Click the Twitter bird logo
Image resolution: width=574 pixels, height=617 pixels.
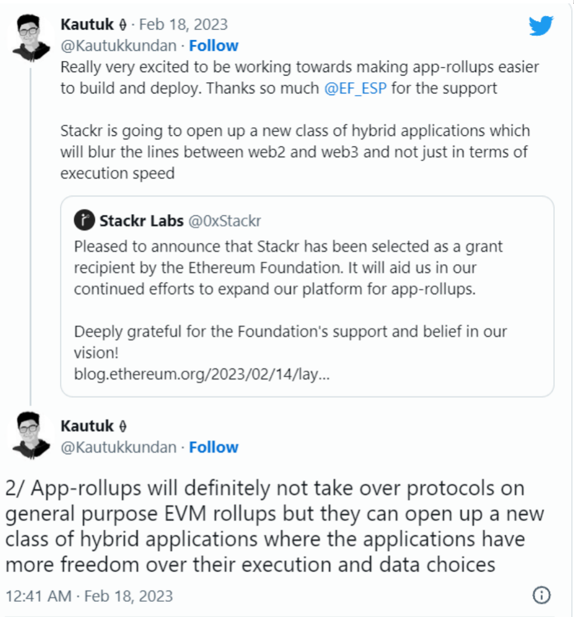coord(540,26)
